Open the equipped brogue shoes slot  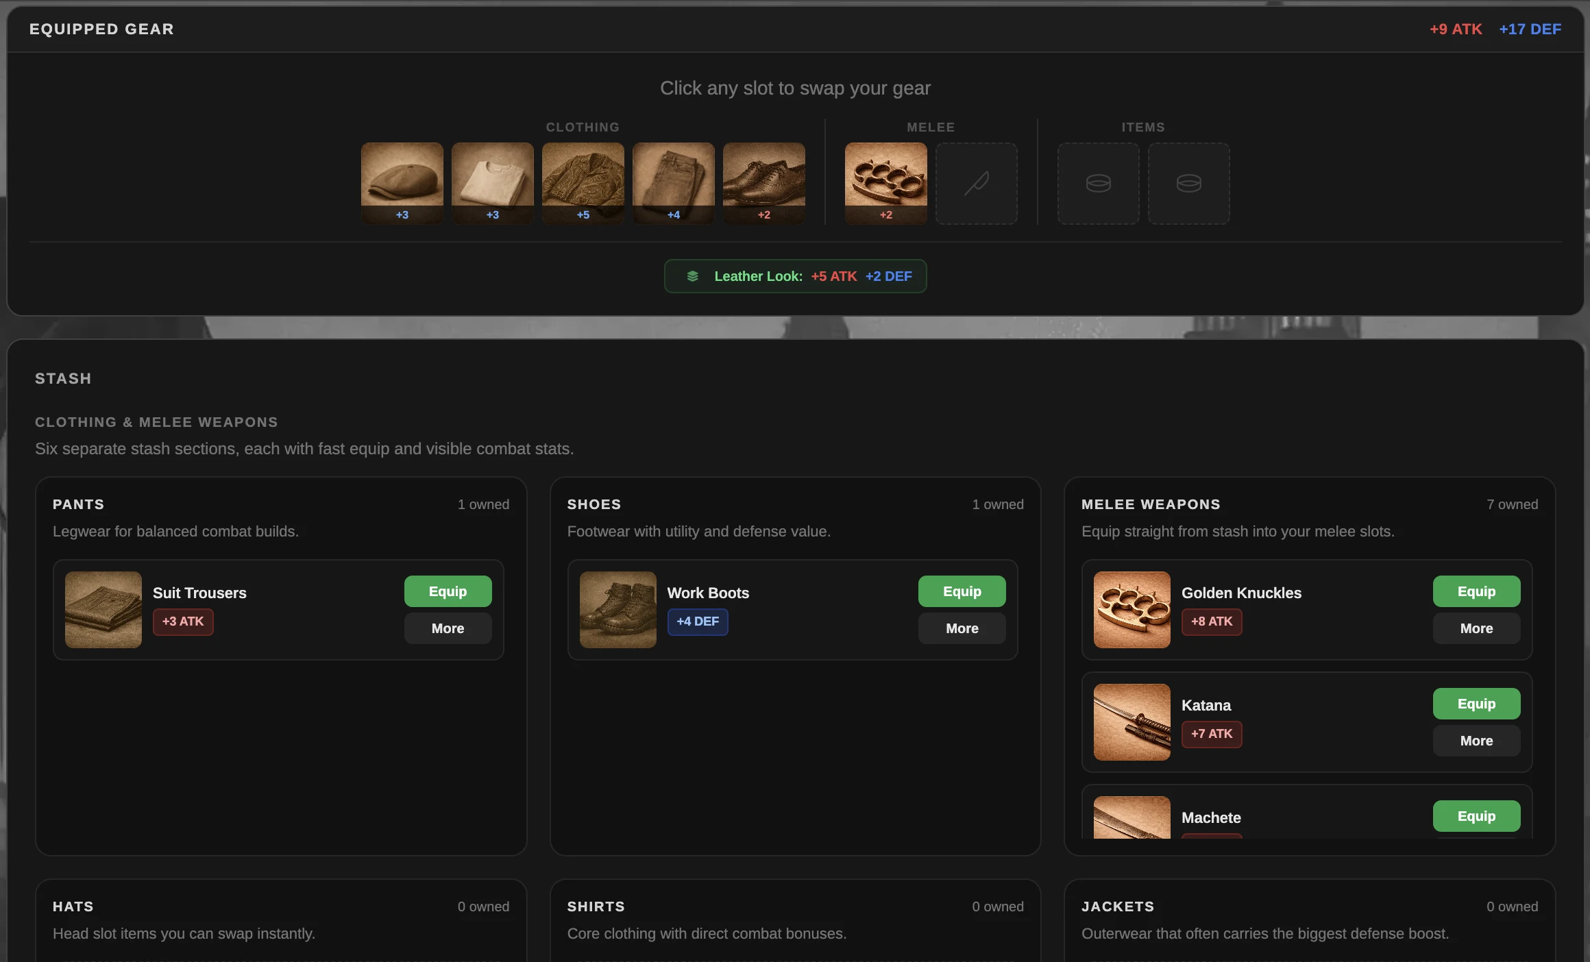(764, 183)
